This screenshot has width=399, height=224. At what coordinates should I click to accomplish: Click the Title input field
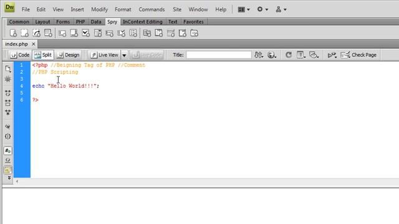coord(219,55)
